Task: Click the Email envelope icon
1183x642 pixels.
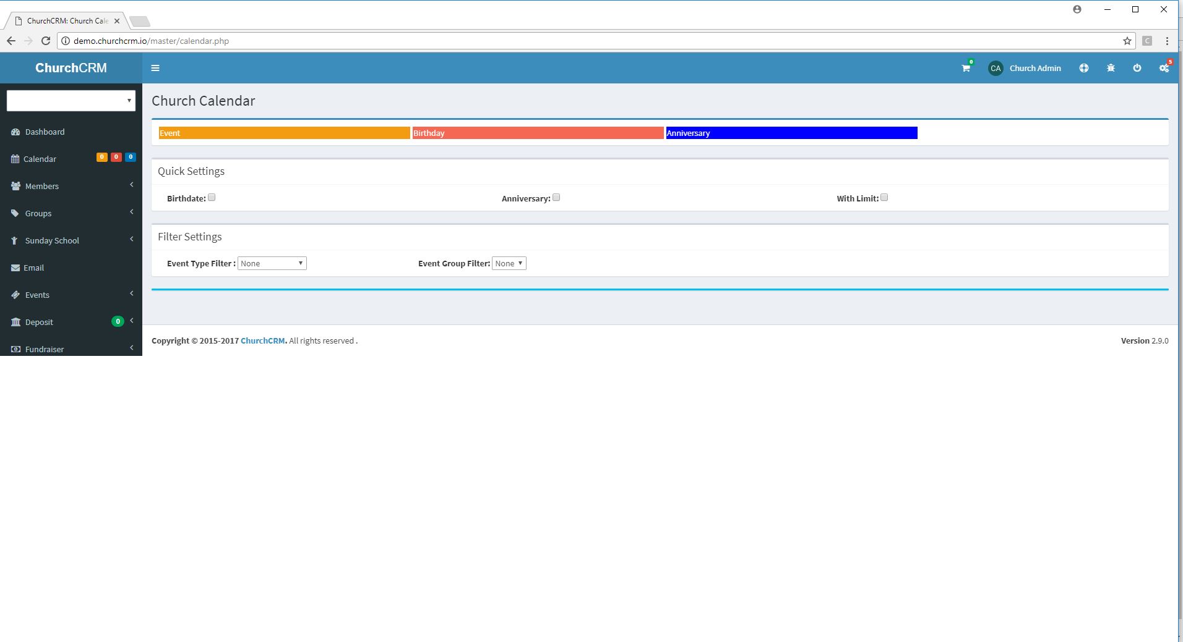Action: [x=15, y=268]
